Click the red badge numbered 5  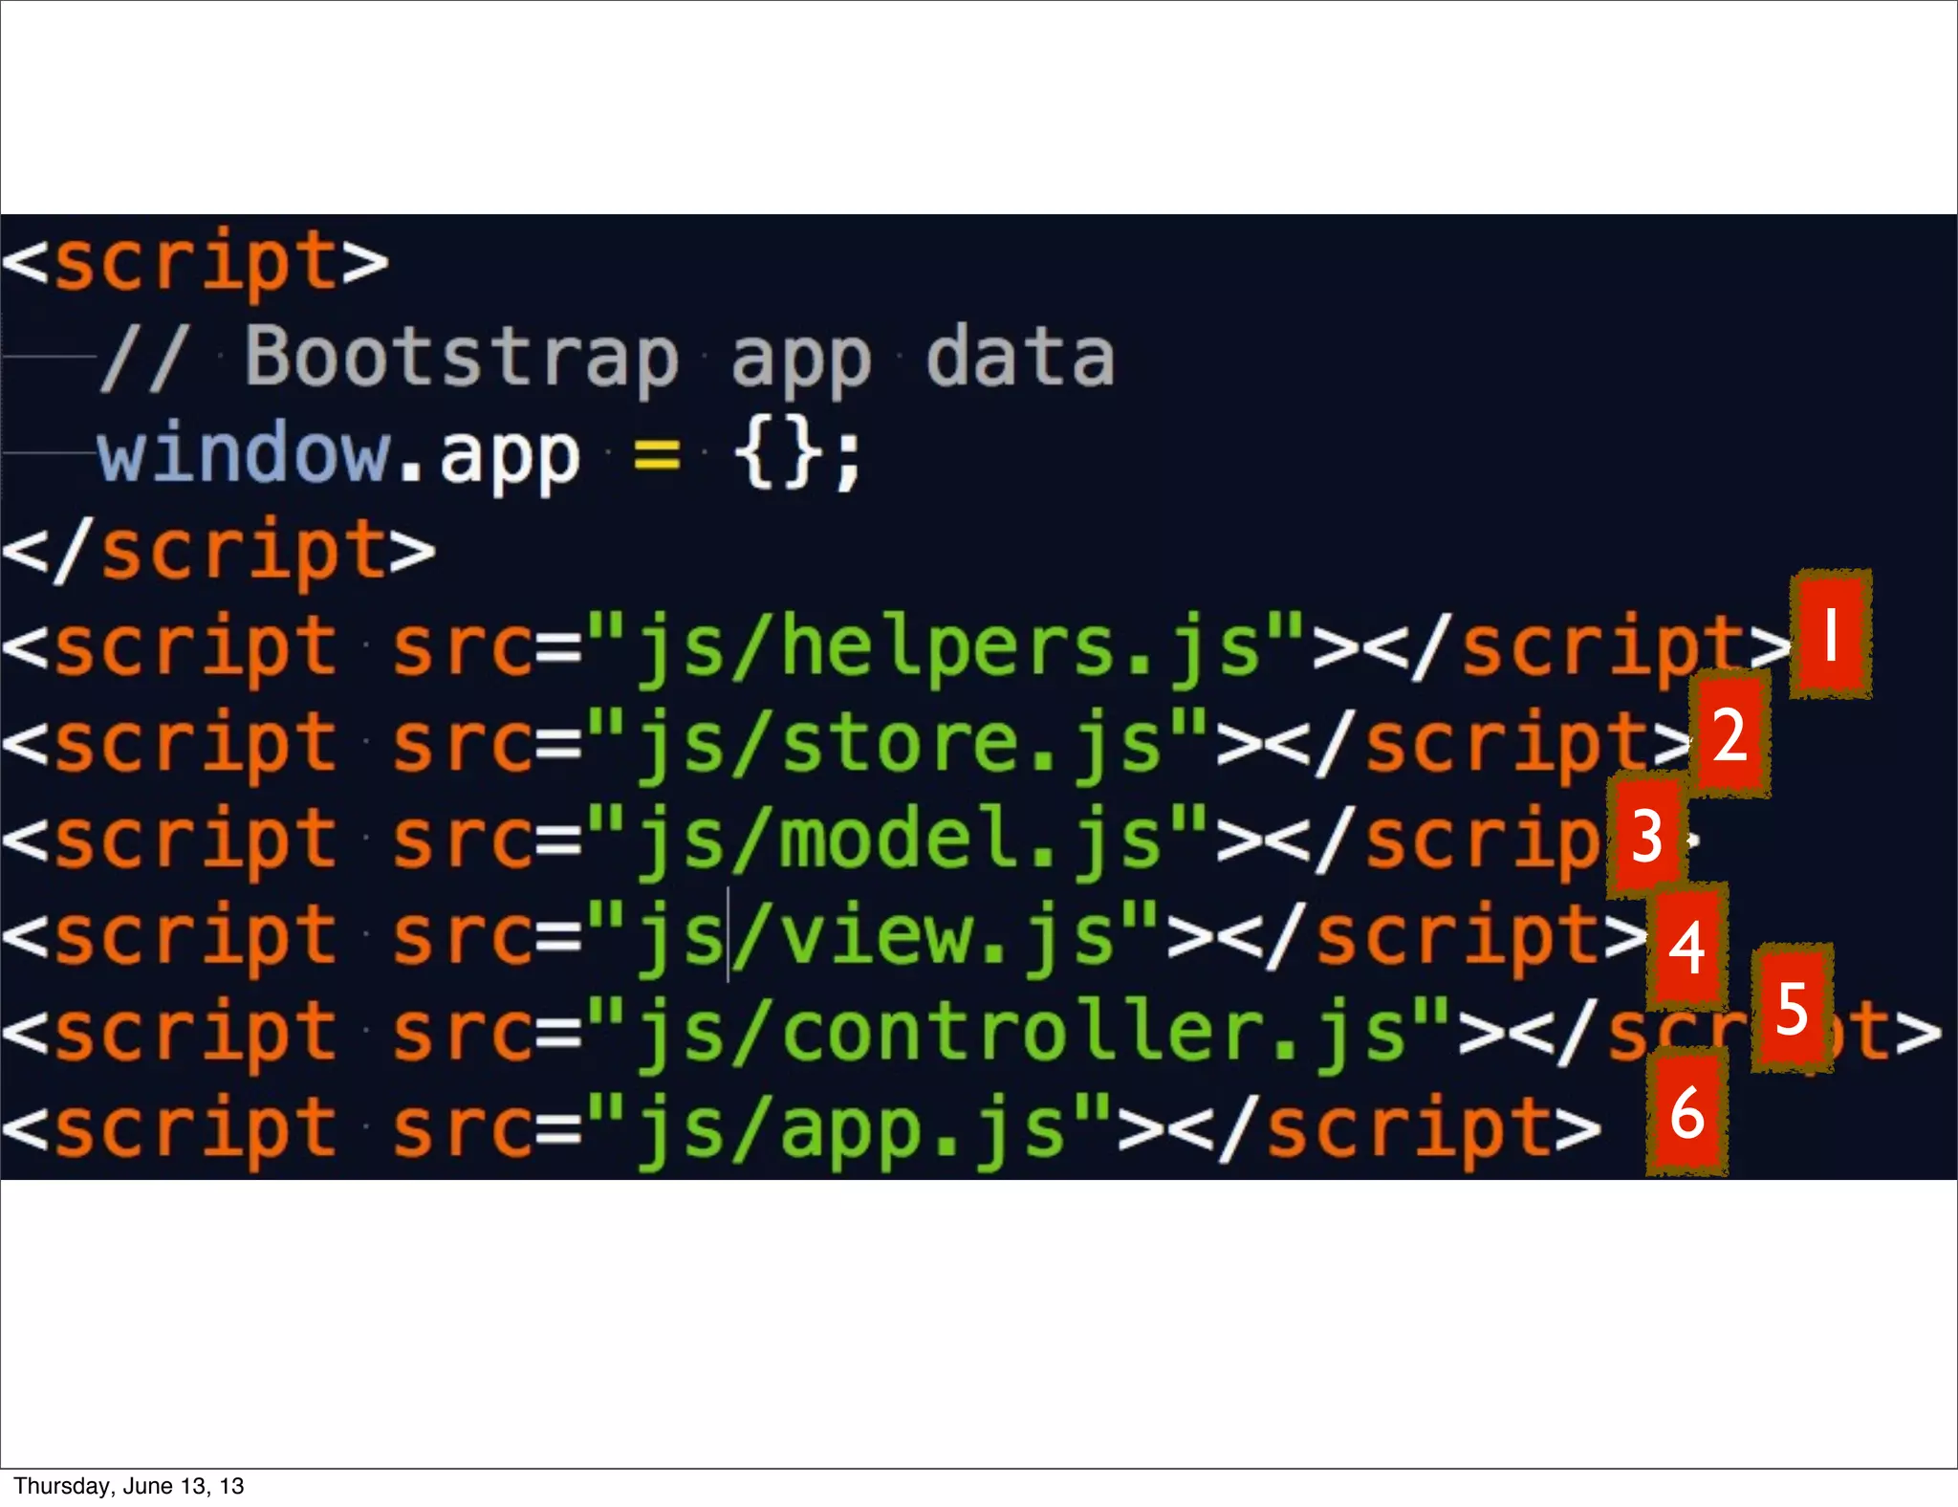1792,1008
